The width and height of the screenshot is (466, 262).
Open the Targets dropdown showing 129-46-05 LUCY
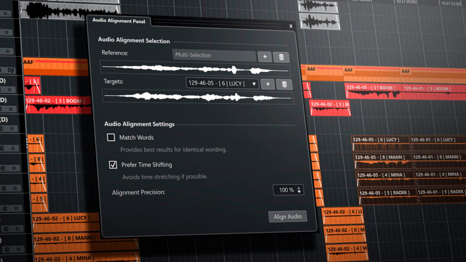coord(222,84)
